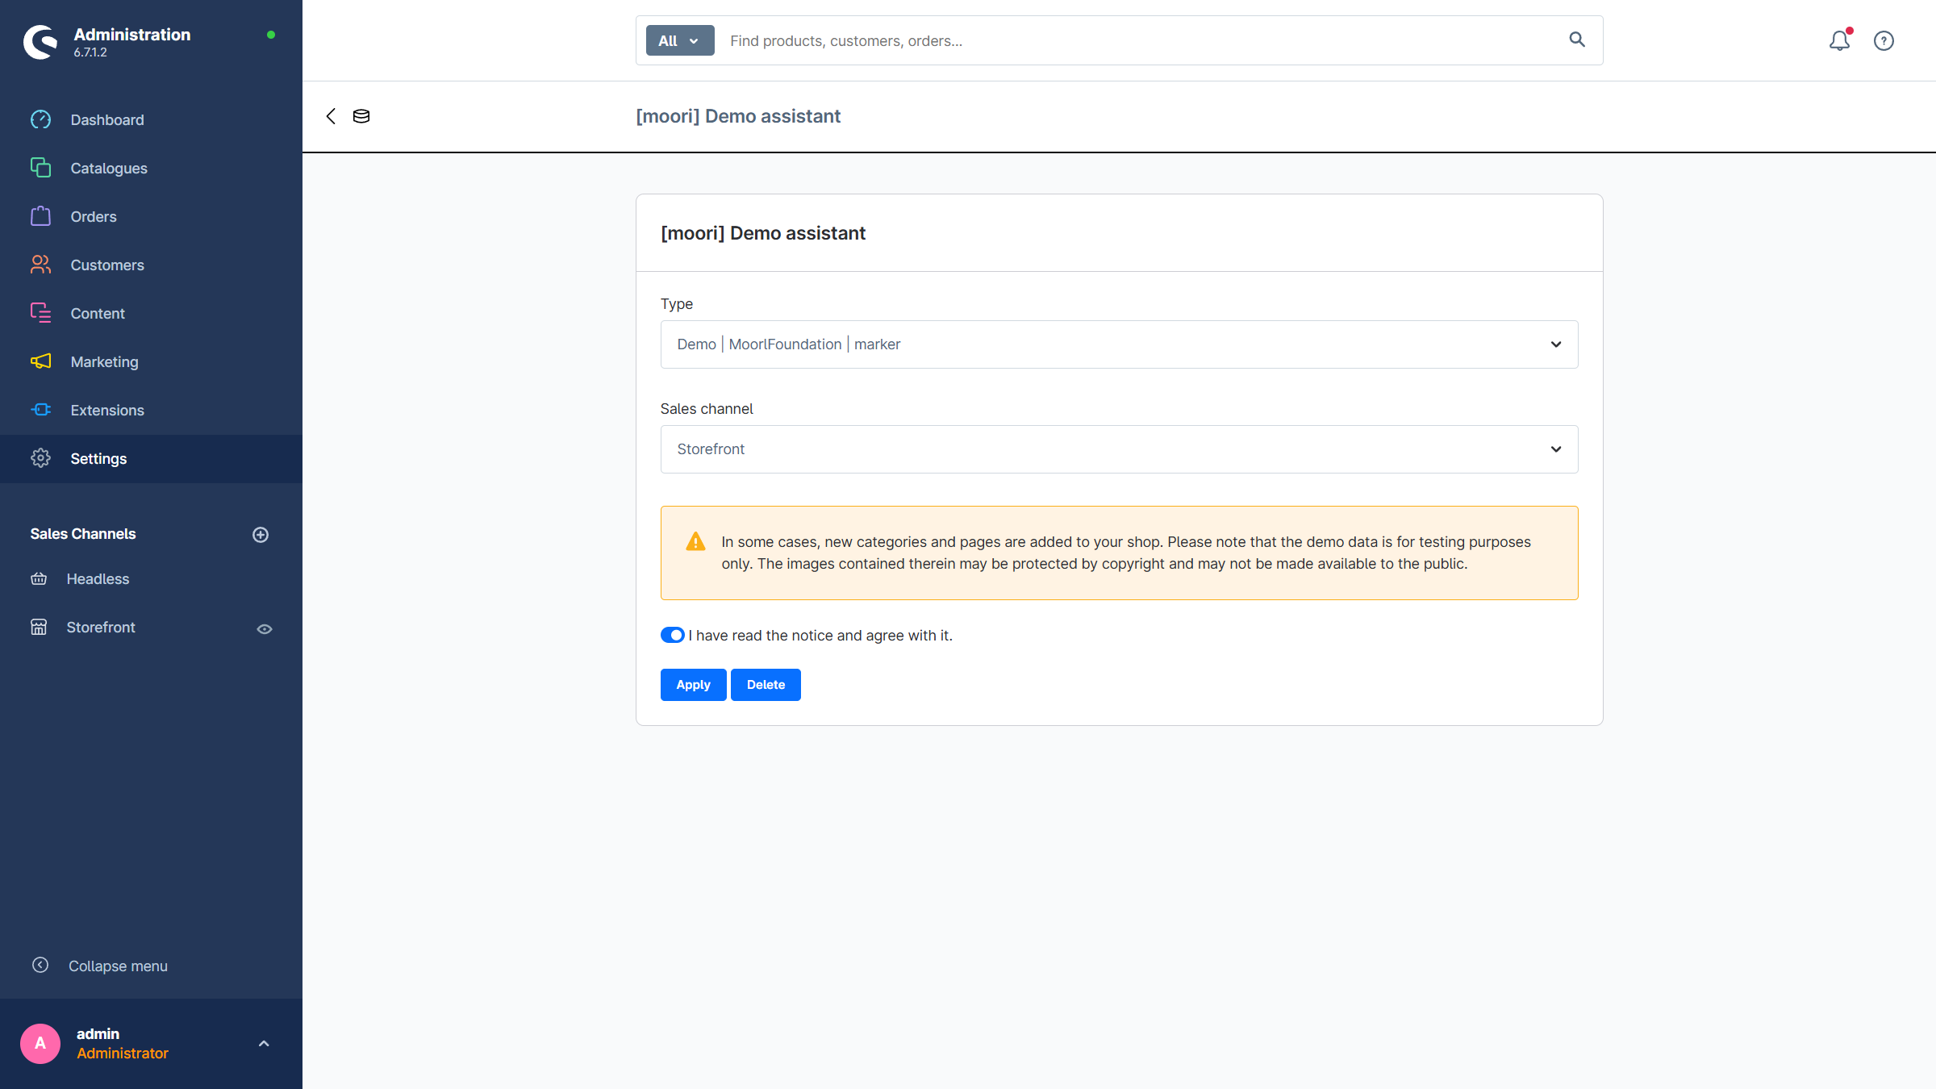Click the Delete button
1936x1089 pixels.
click(x=766, y=685)
